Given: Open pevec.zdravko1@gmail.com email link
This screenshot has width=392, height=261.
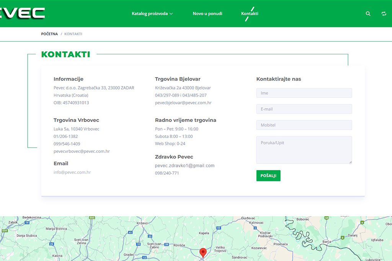Looking at the screenshot, I should [x=185, y=165].
